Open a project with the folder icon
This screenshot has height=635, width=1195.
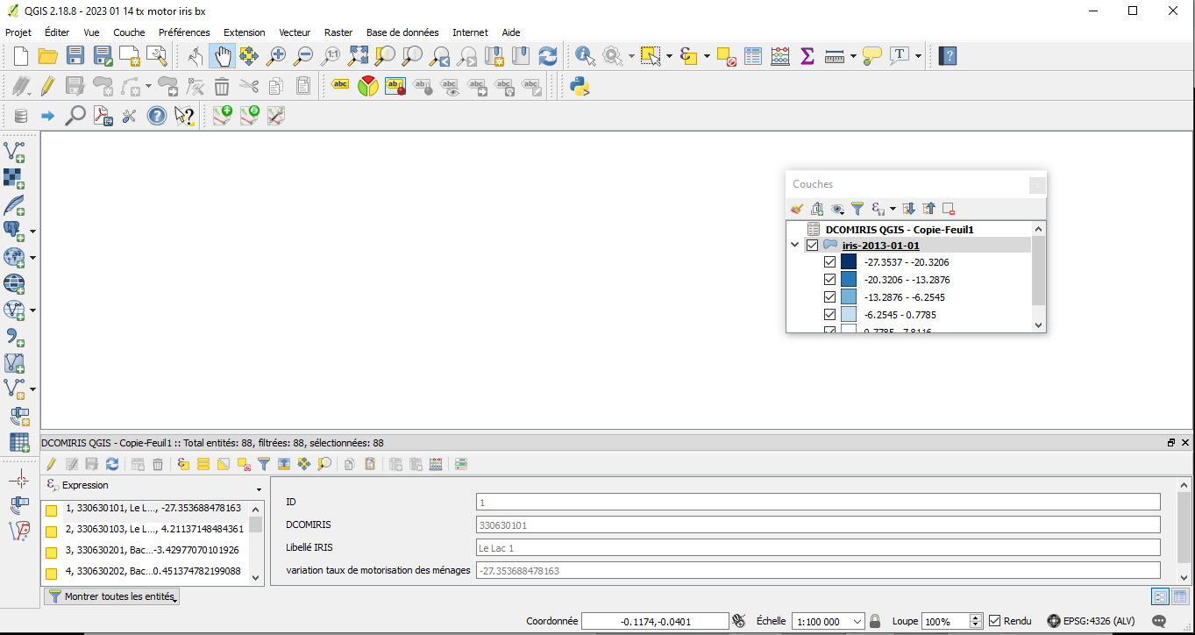pos(47,56)
